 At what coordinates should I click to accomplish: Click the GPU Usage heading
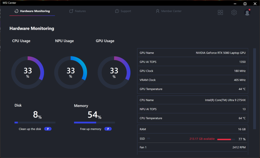pos(105,41)
